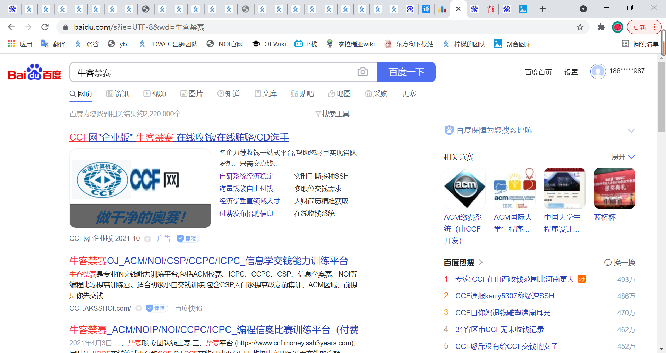This screenshot has height=353, width=666.
Task: Open the ybt bookmark
Action: tap(118, 44)
